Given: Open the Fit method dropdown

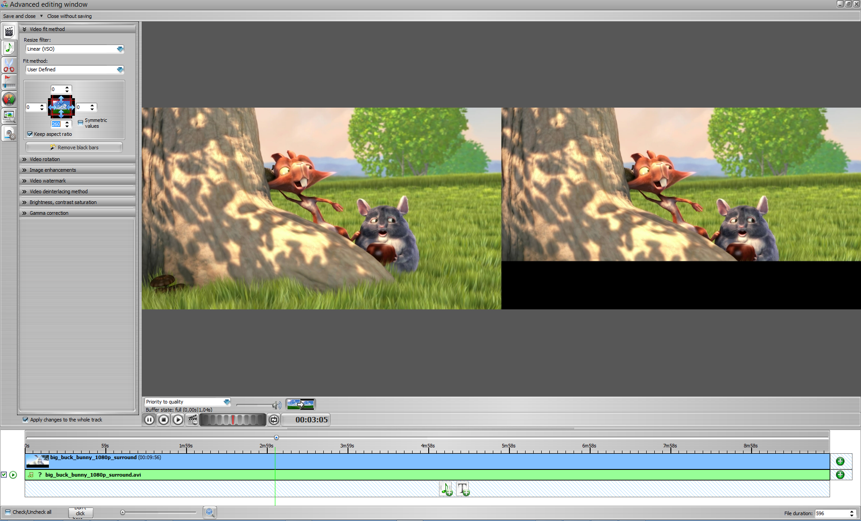Looking at the screenshot, I should 74,69.
